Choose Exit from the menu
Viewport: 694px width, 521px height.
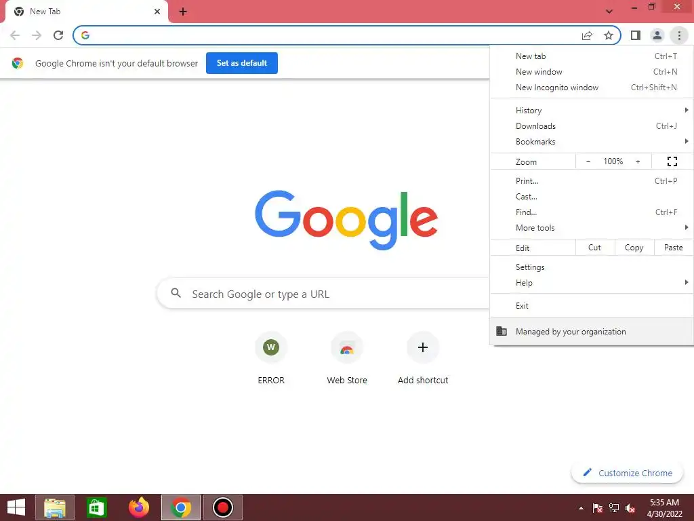[592, 306]
